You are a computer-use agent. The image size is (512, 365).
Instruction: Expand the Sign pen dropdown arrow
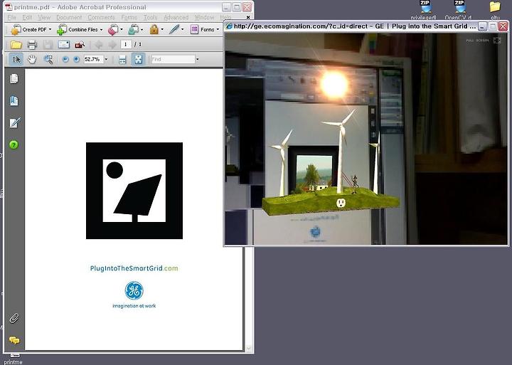pyautogui.click(x=182, y=29)
